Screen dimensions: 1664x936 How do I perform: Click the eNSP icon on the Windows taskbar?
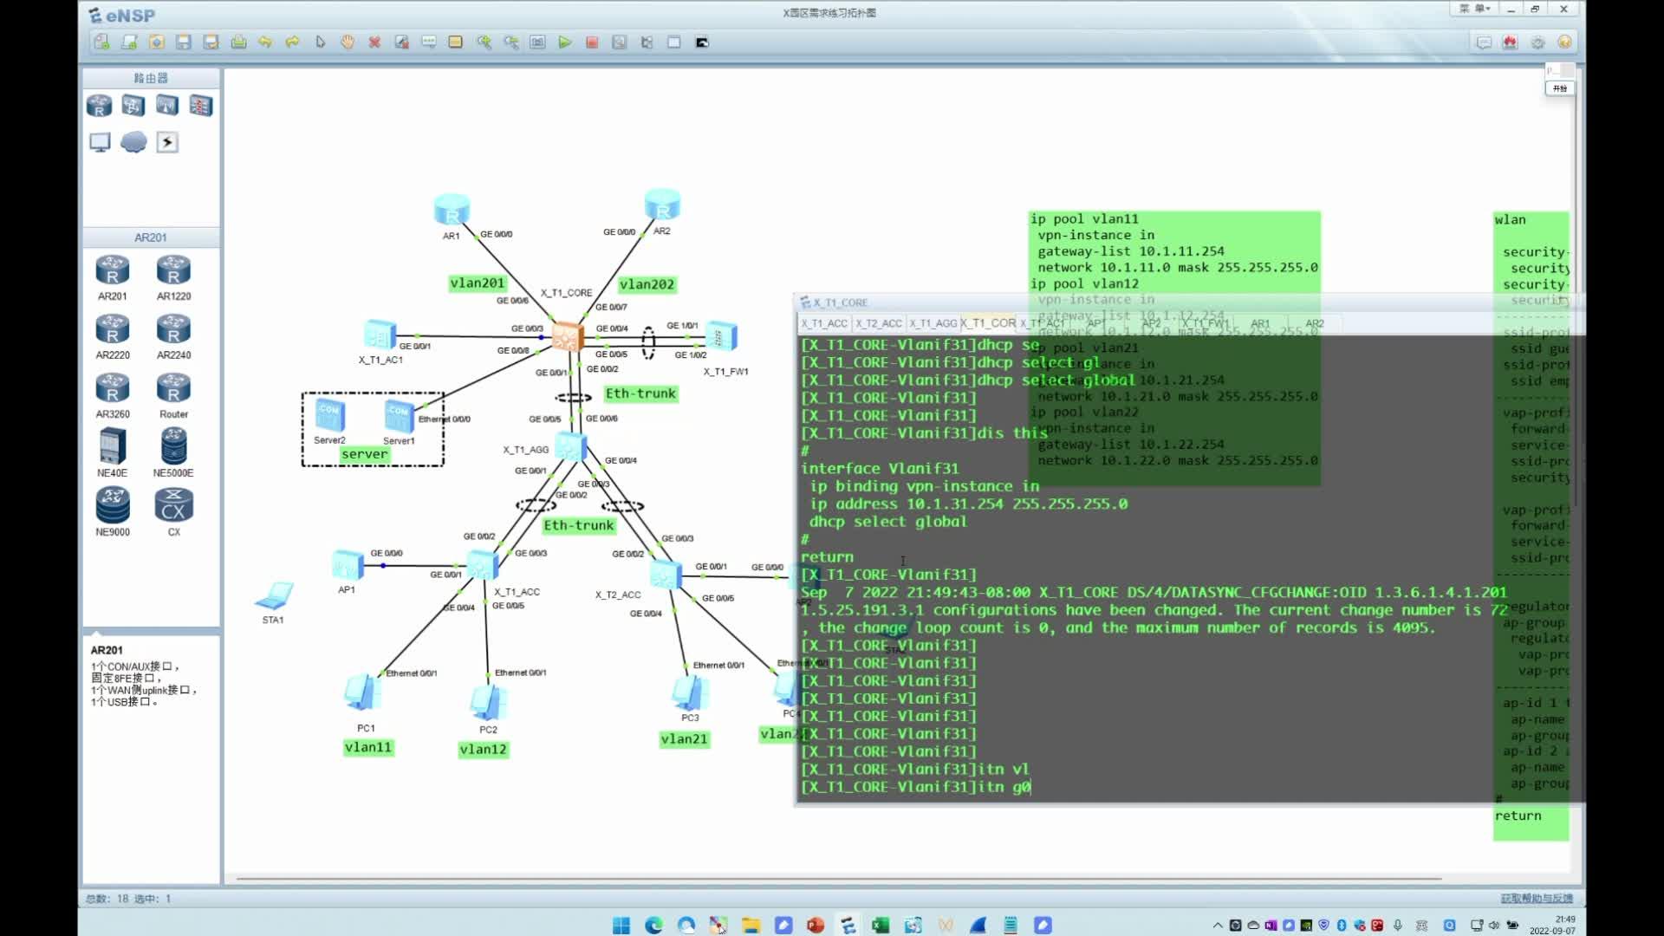(x=848, y=925)
